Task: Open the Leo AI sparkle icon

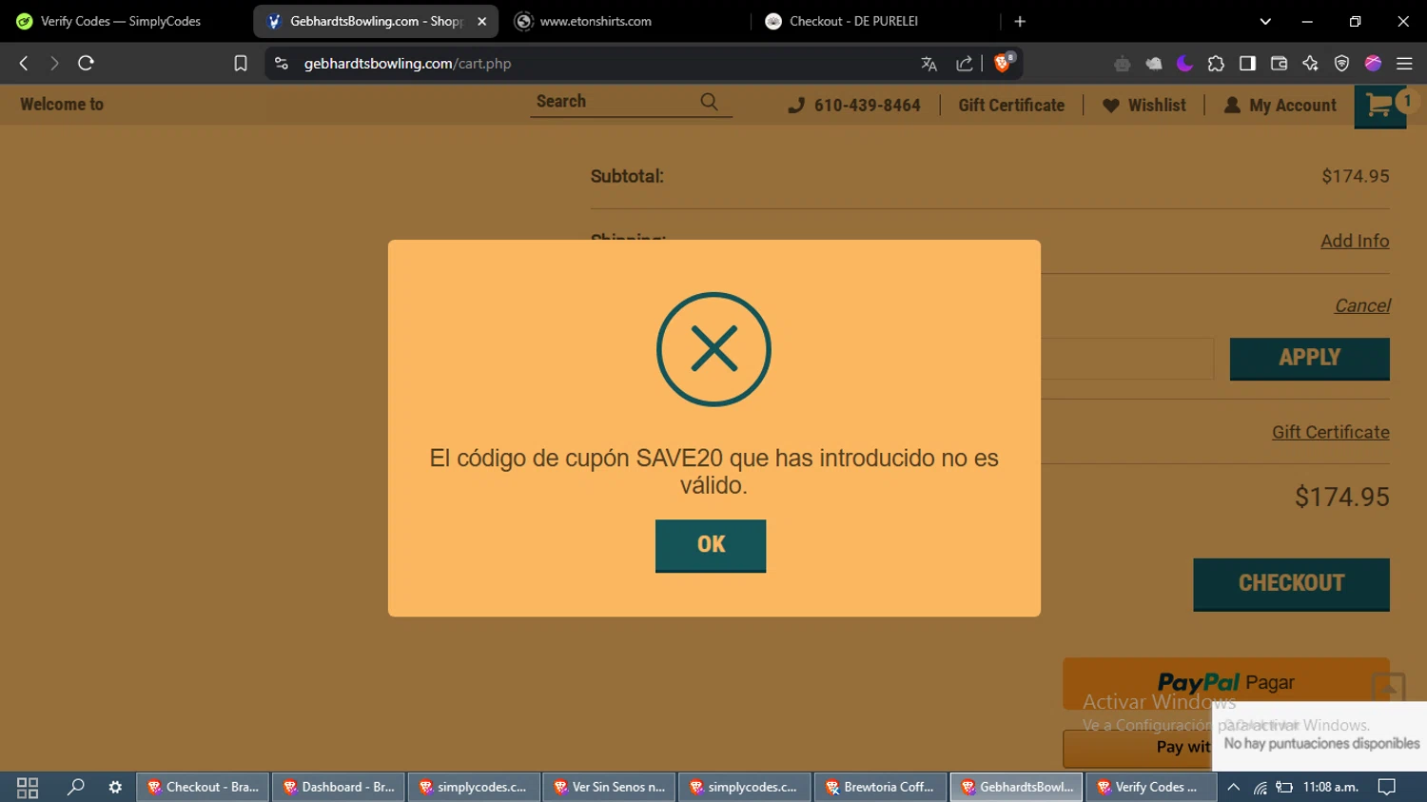Action: coord(1310,64)
